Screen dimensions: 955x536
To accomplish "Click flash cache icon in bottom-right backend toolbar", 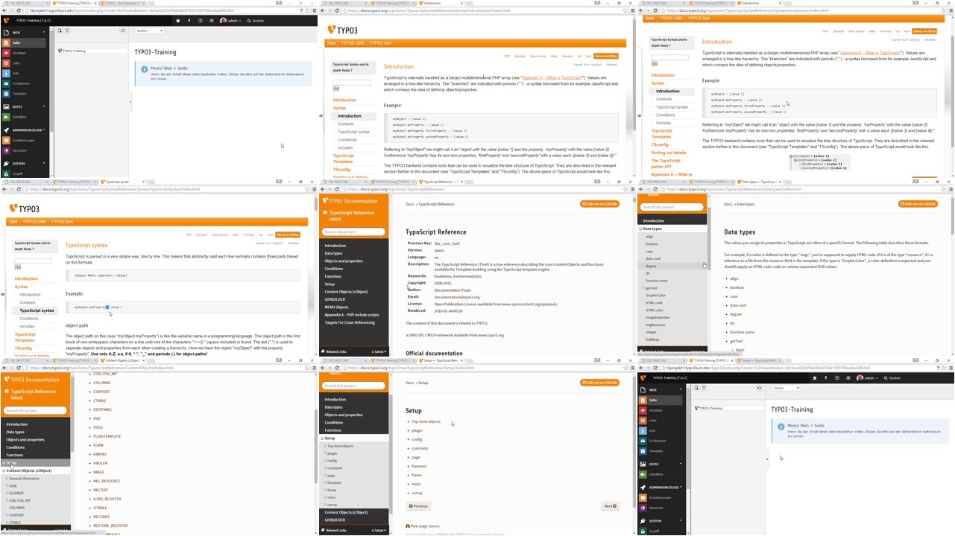I will pos(826,378).
